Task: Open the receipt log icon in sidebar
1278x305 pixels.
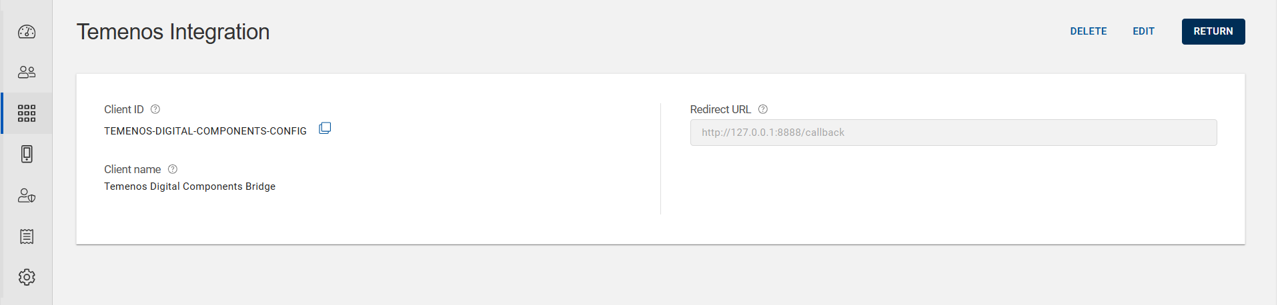Action: click(27, 236)
